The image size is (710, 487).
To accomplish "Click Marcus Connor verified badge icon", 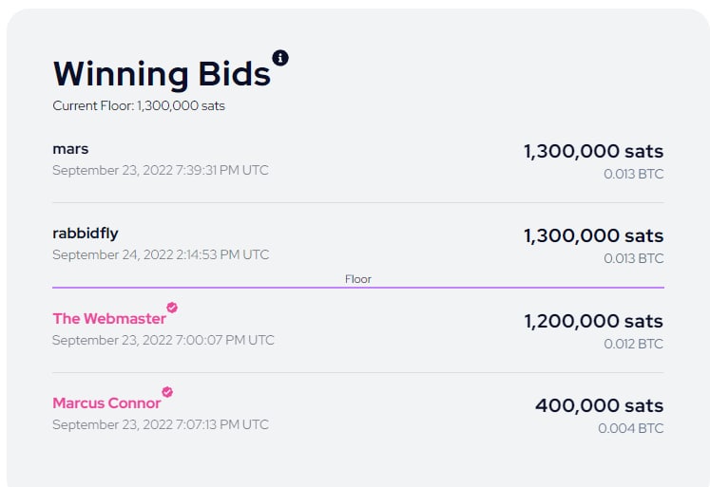I will (x=167, y=392).
